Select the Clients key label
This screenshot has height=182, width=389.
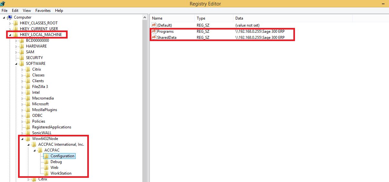[38, 81]
